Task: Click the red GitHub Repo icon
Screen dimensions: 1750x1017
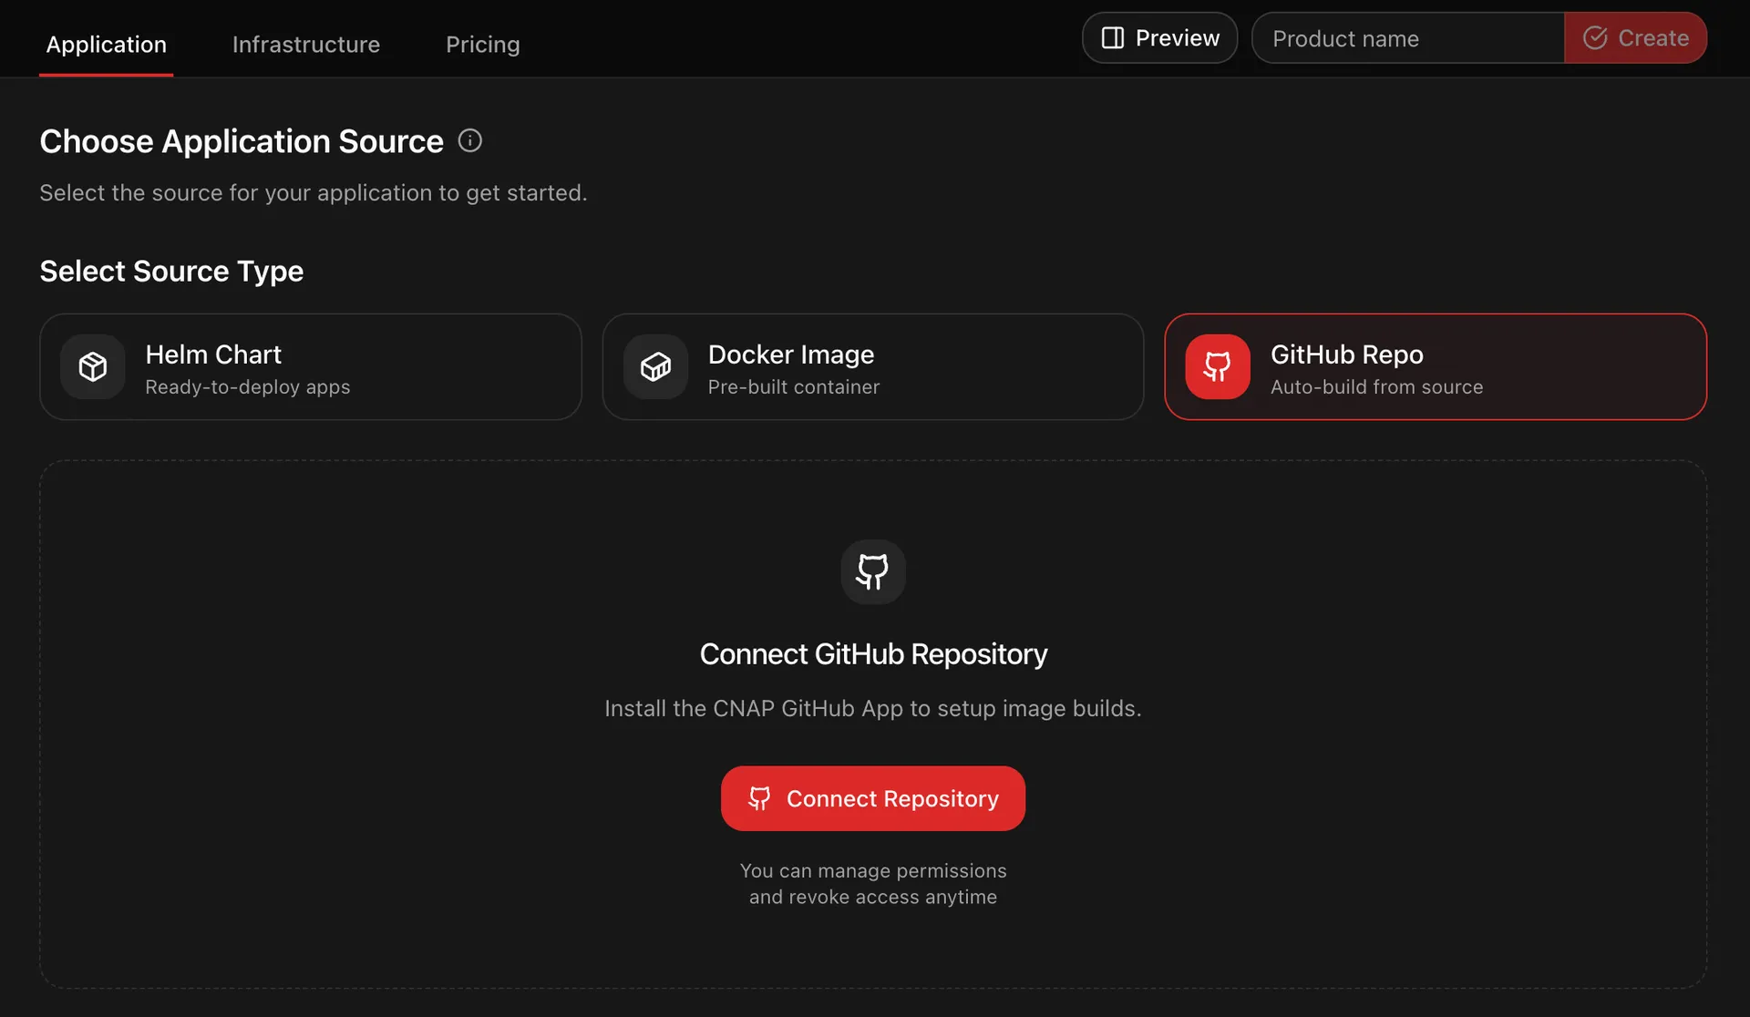Action: point(1218,366)
